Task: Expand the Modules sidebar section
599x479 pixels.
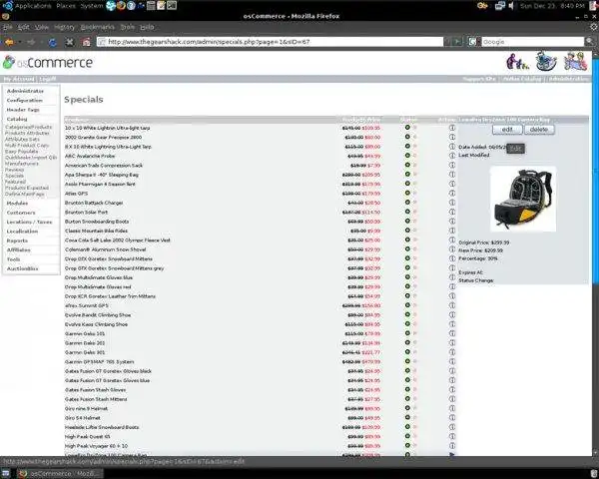Action: pyautogui.click(x=17, y=203)
